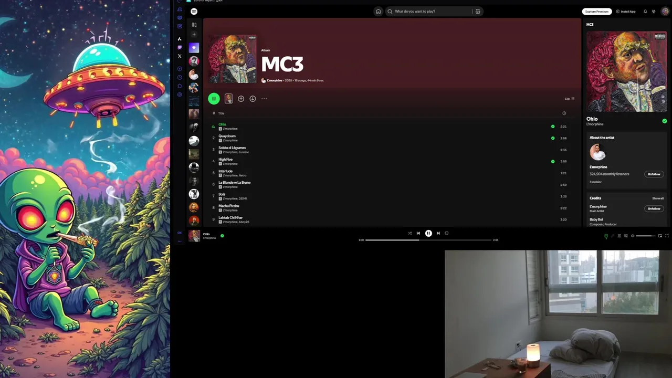Download the MC3 album

[x=253, y=99]
